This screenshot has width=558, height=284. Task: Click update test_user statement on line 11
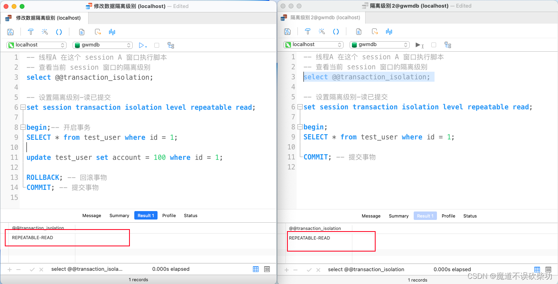coord(124,157)
